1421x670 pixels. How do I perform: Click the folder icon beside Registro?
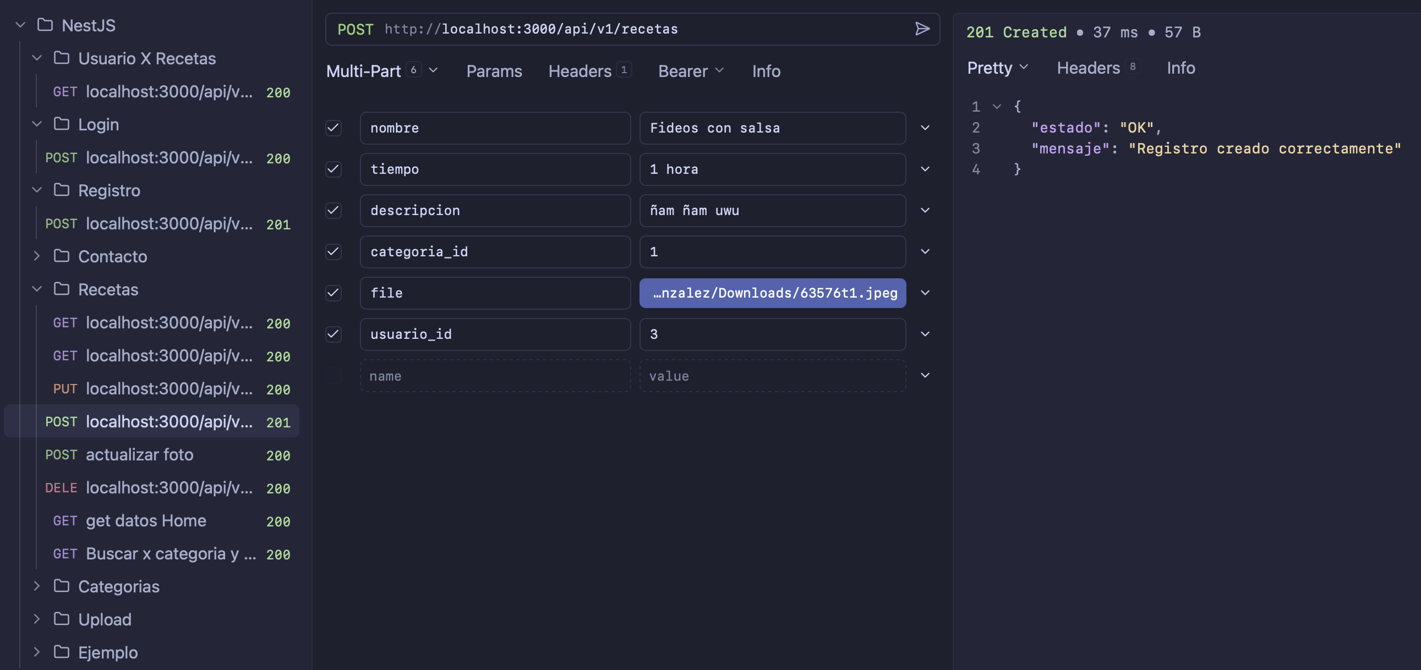coord(61,190)
